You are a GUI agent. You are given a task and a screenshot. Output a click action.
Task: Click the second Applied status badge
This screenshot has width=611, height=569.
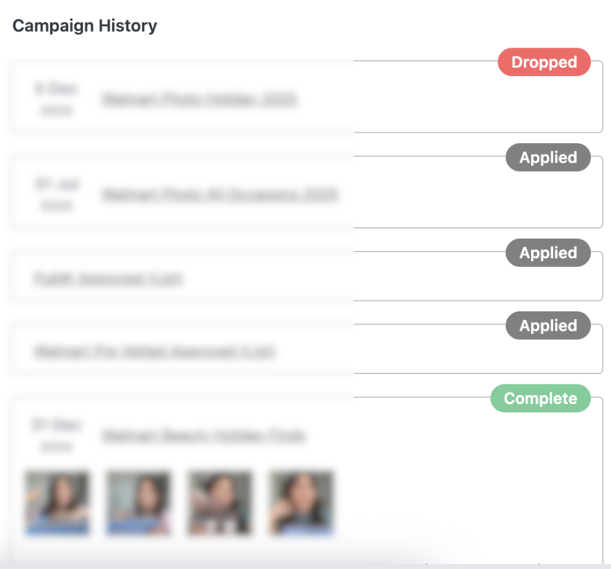[548, 253]
